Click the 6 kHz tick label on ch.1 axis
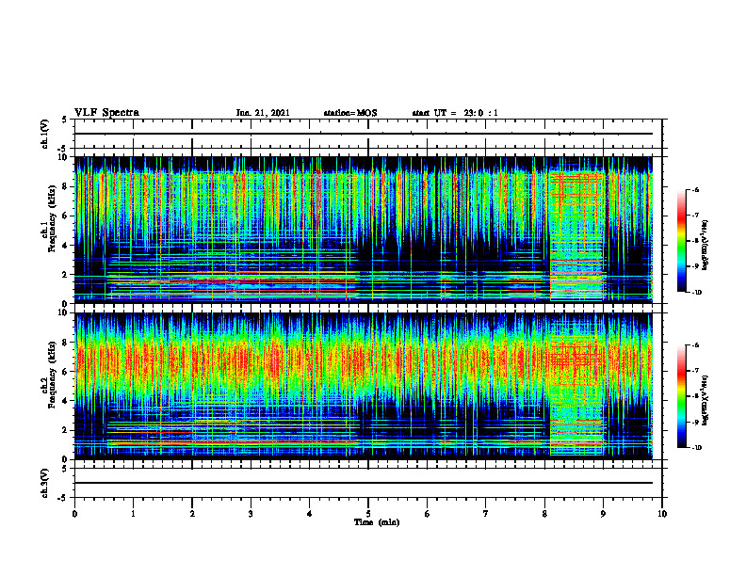 point(65,216)
